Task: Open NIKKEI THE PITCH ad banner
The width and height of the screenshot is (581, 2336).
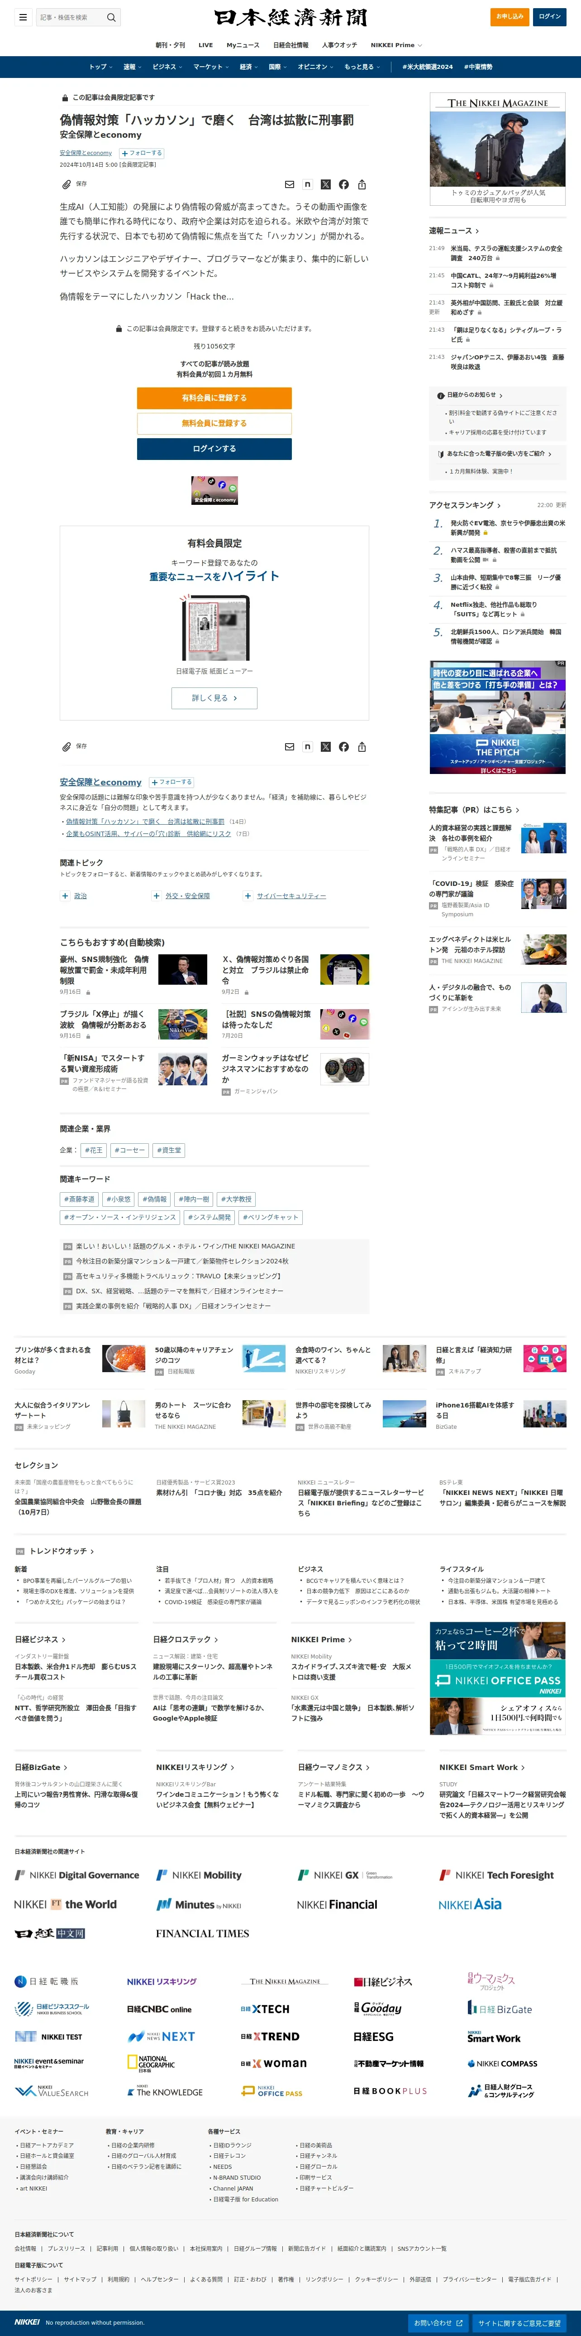Action: [498, 717]
